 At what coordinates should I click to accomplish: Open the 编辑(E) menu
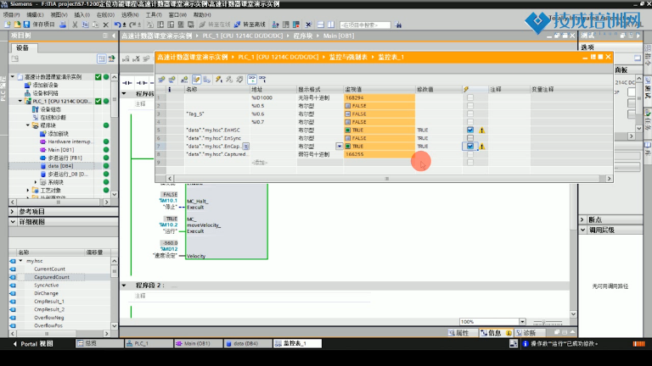pyautogui.click(x=35, y=15)
